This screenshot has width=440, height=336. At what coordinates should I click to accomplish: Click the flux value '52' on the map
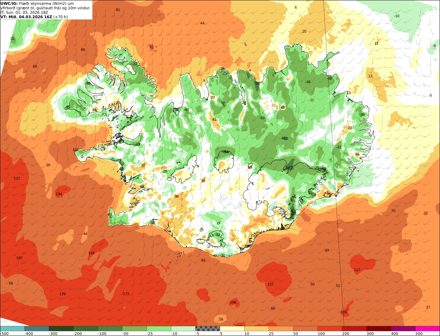click(x=152, y=47)
